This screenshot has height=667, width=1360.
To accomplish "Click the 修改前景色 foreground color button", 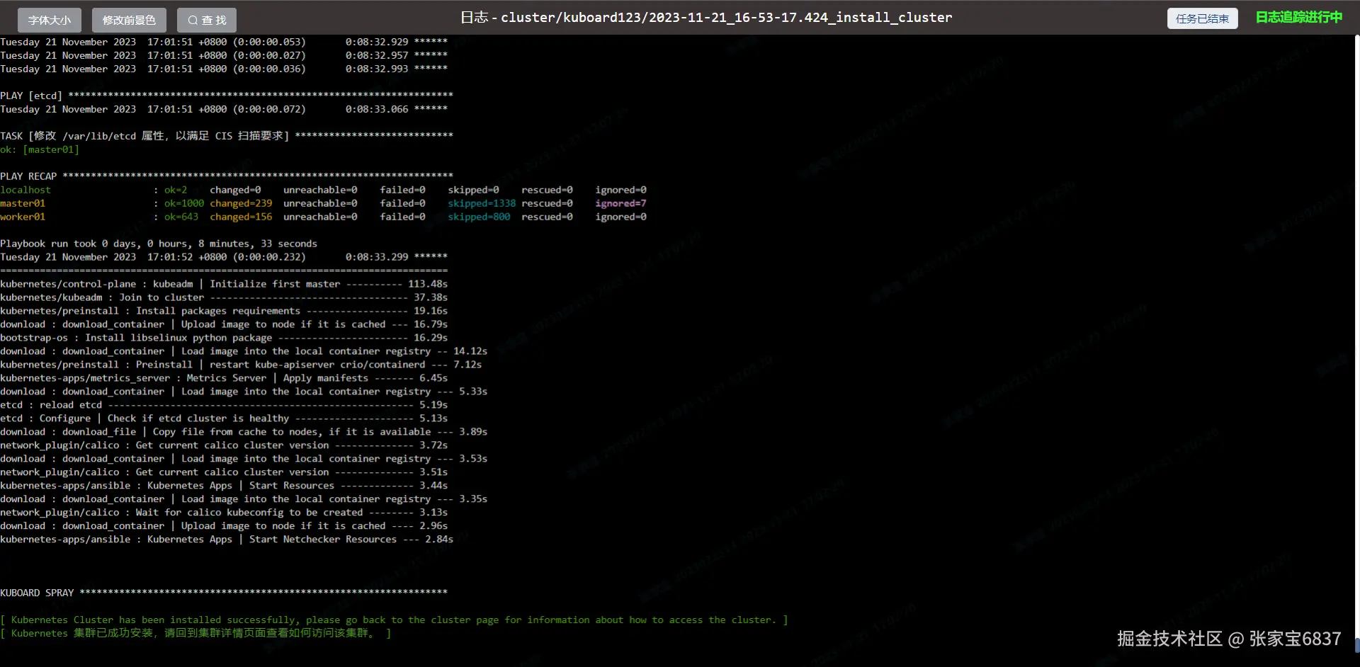I will pyautogui.click(x=129, y=20).
